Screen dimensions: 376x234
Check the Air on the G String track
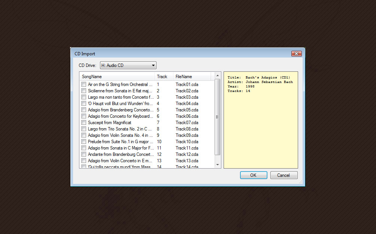pyautogui.click(x=84, y=84)
